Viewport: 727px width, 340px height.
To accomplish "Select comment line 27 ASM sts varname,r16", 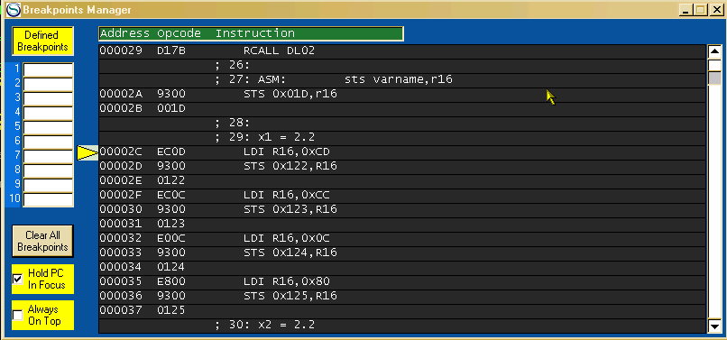I will pyautogui.click(x=402, y=79).
